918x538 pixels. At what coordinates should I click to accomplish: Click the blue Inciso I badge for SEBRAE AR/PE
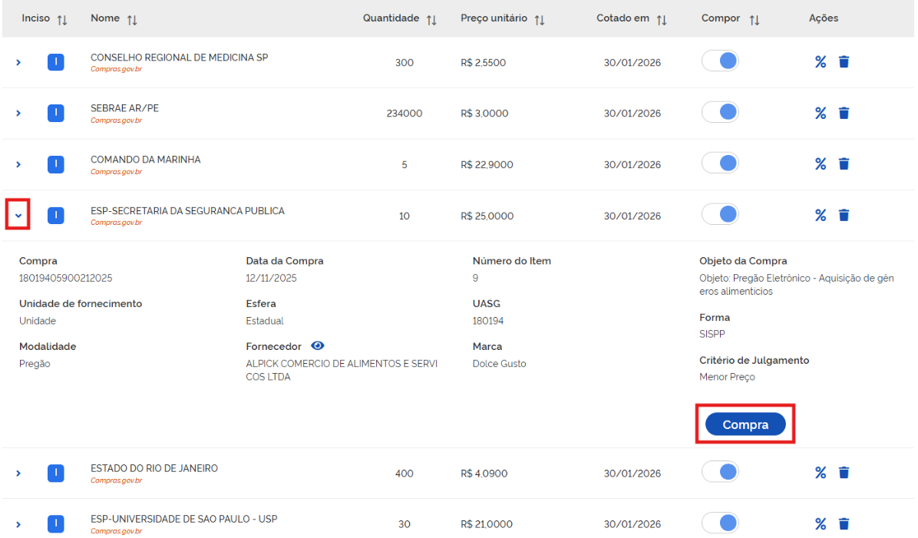pyautogui.click(x=55, y=114)
